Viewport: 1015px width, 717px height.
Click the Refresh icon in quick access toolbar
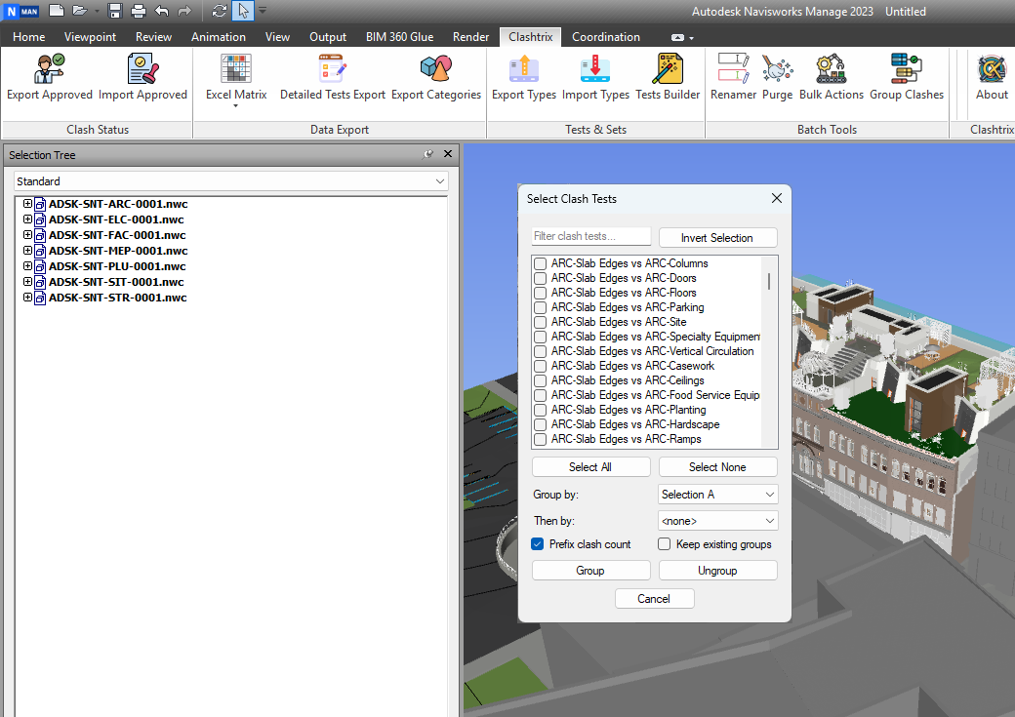220,11
